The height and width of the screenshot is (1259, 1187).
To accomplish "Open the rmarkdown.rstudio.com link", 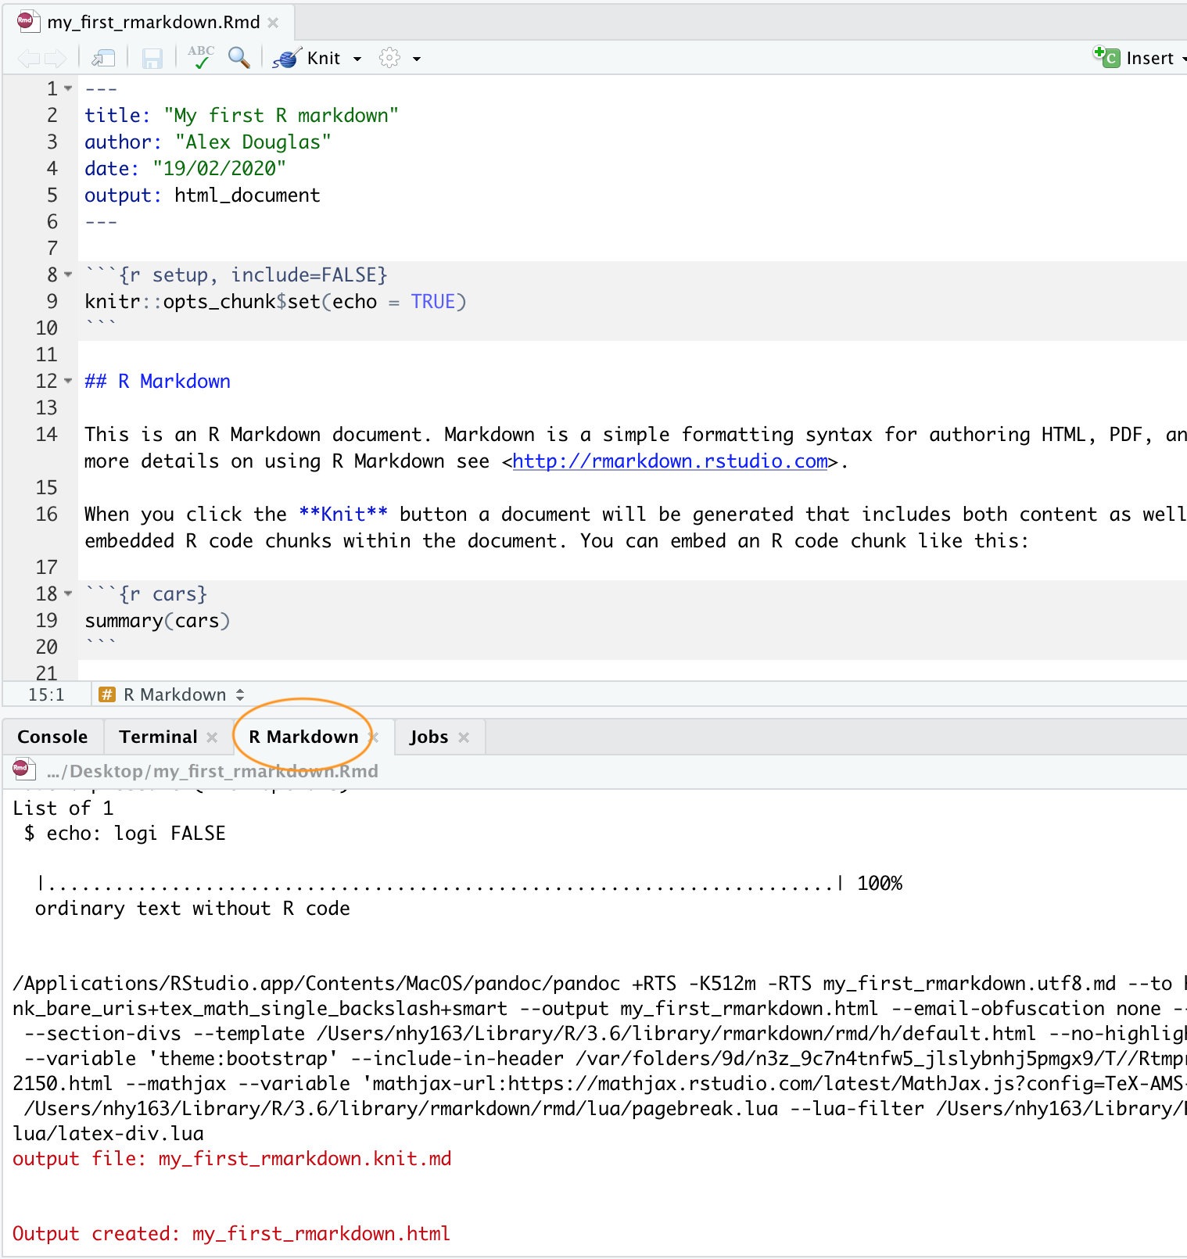I will 670,461.
